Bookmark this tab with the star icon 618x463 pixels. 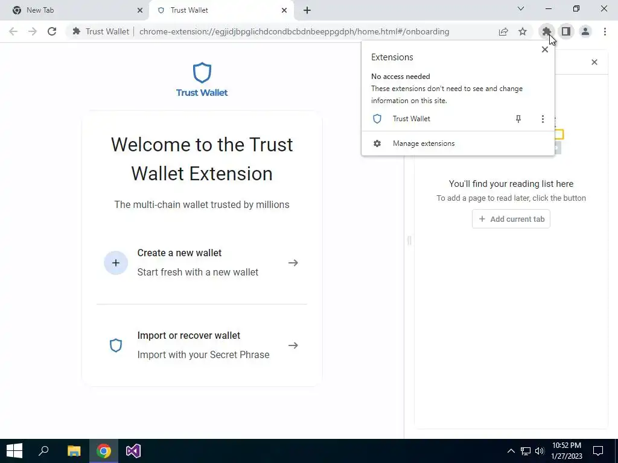pos(523,31)
